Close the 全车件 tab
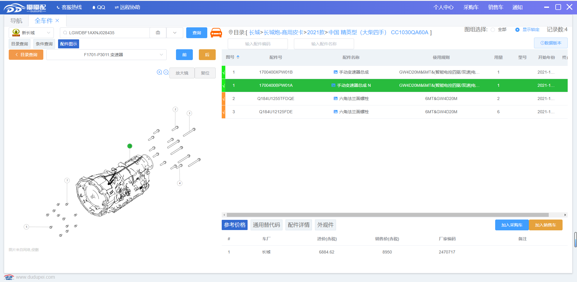The image size is (577, 282). (57, 21)
